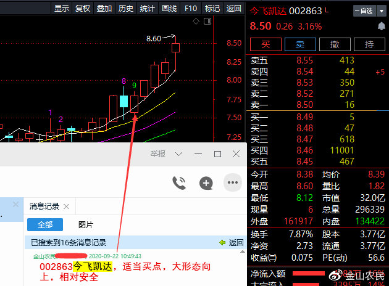Image resolution: width=389 pixels, height=286 pixels.
Task: Remove stock from 自选 watchlist
Action: (364, 11)
